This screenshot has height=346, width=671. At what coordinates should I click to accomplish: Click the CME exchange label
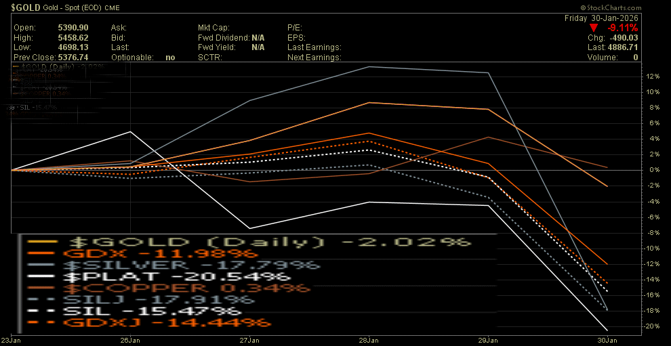pos(113,8)
